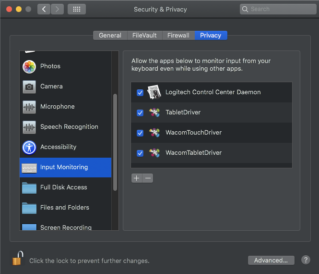This screenshot has height=274, width=319.
Task: Click the WacomTouchDriver app icon
Action: [x=154, y=133]
